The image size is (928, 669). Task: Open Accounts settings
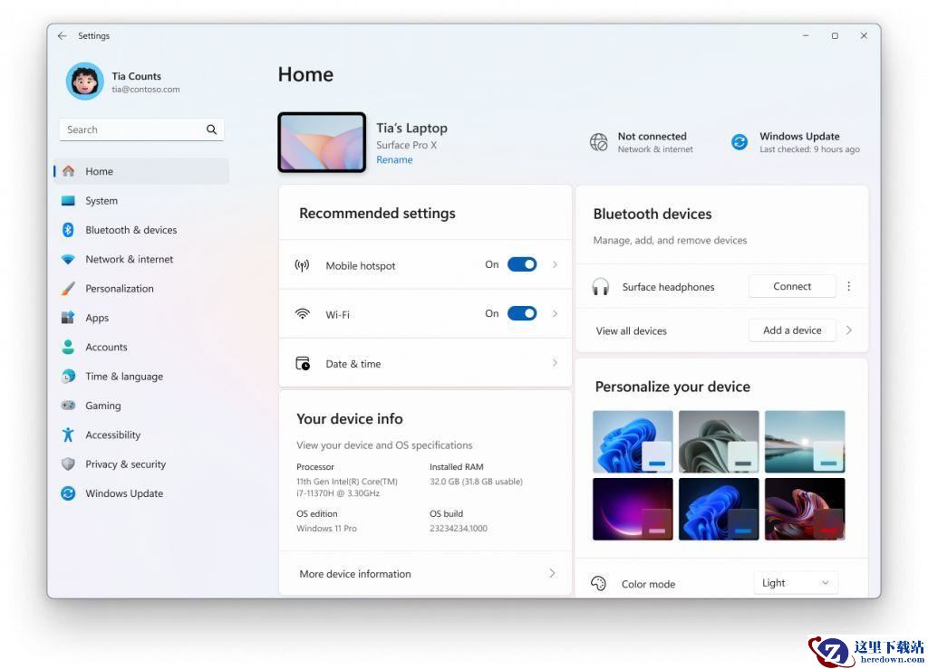141,347
